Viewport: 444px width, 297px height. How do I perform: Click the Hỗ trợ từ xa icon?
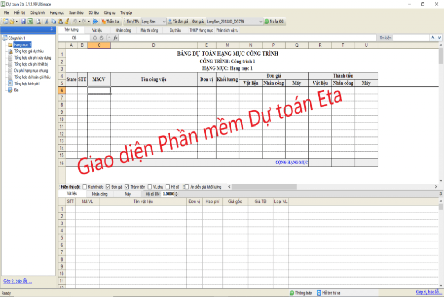click(x=319, y=293)
